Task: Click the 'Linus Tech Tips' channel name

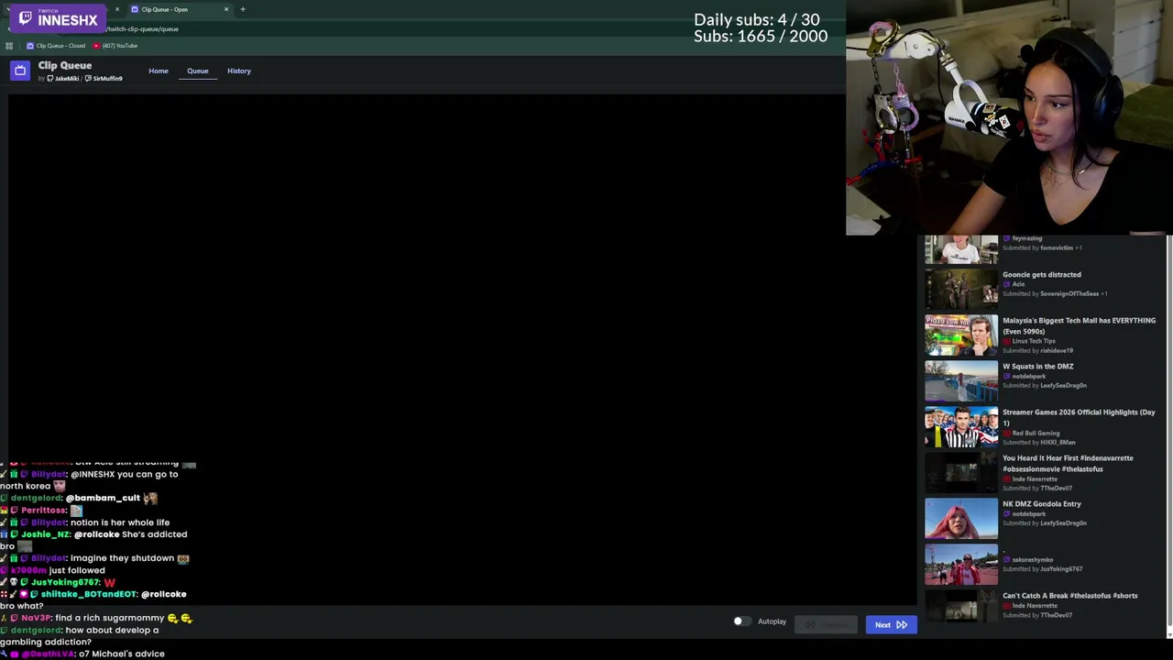Action: [1034, 341]
